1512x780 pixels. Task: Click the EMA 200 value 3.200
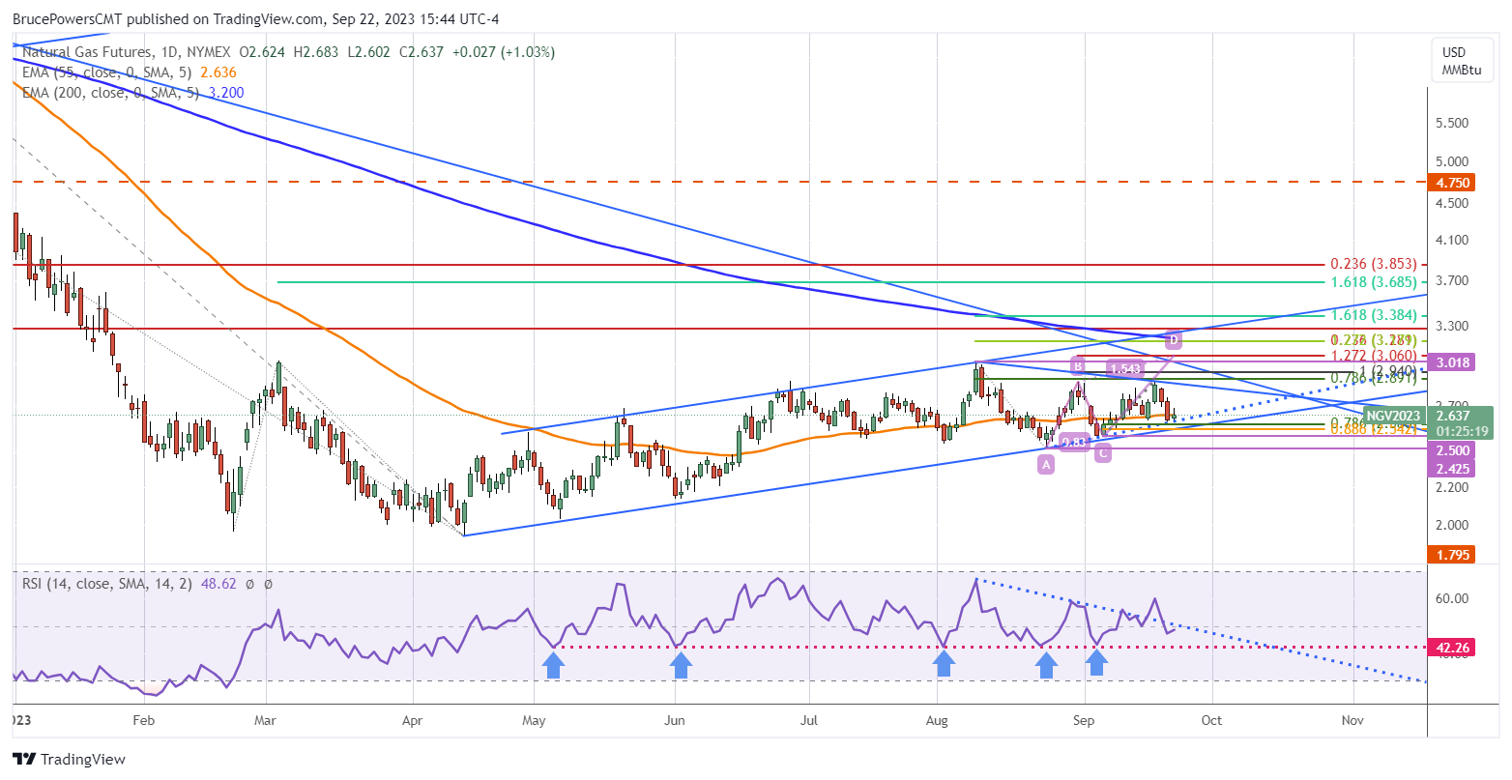coord(225,93)
